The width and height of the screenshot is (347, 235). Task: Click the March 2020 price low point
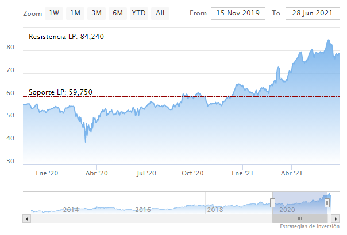click(86, 141)
